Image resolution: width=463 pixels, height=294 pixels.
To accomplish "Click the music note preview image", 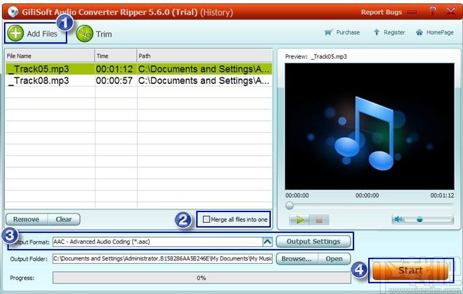I will coord(370,126).
